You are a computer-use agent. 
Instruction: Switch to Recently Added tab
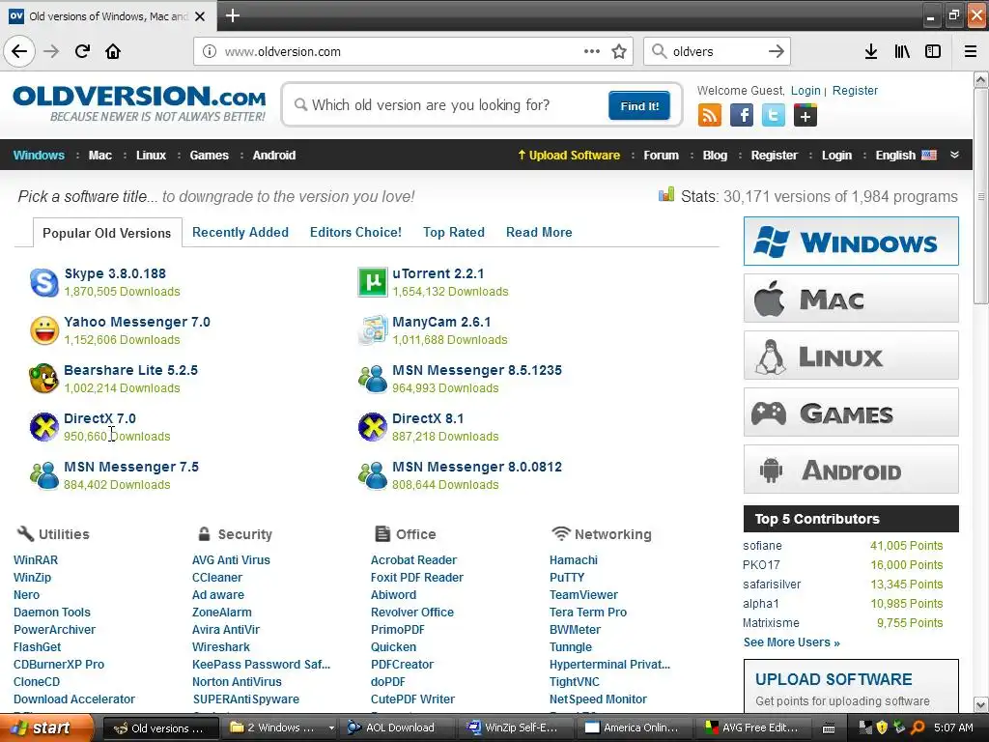tap(240, 232)
